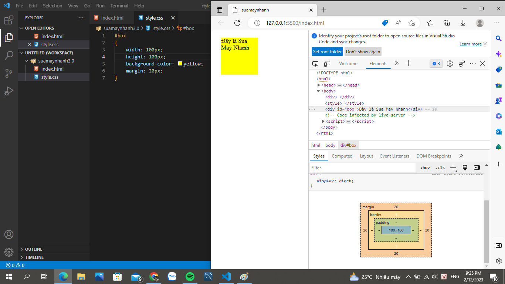Toggle .cls element classes panel
Viewport: 505px width, 284px height.
click(x=440, y=168)
